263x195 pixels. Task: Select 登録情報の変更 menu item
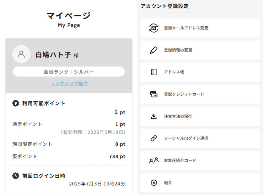(x=178, y=50)
